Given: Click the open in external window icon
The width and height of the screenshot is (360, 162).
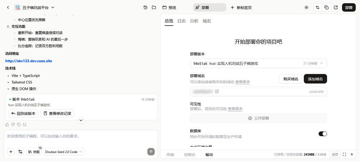Looking at the screenshot, I should tap(336, 8).
